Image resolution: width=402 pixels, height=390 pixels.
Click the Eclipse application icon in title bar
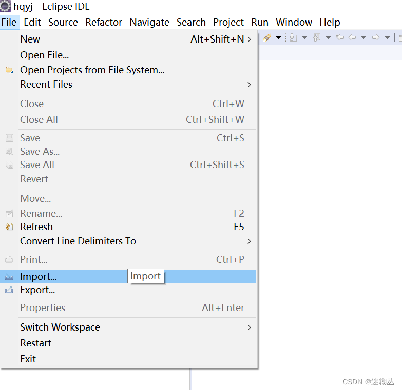pos(5,6)
